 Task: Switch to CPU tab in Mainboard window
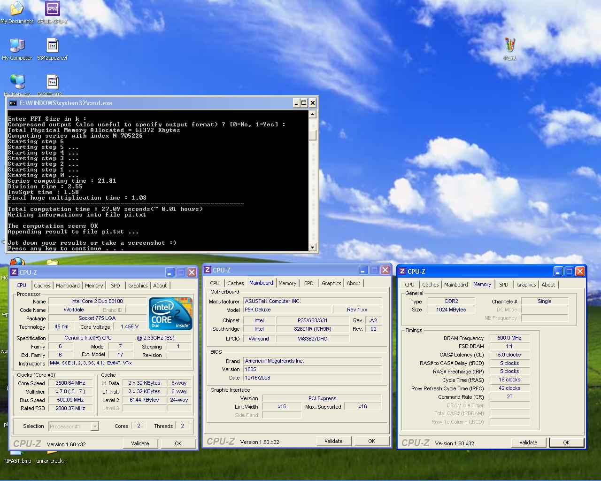tap(215, 283)
